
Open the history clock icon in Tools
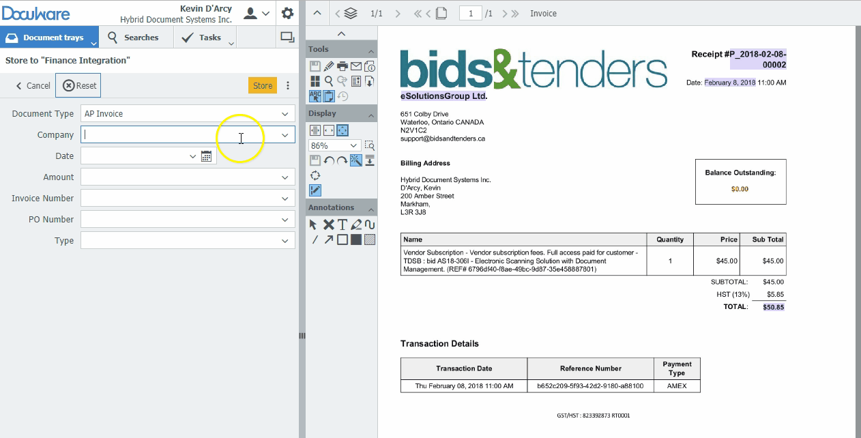[342, 96]
